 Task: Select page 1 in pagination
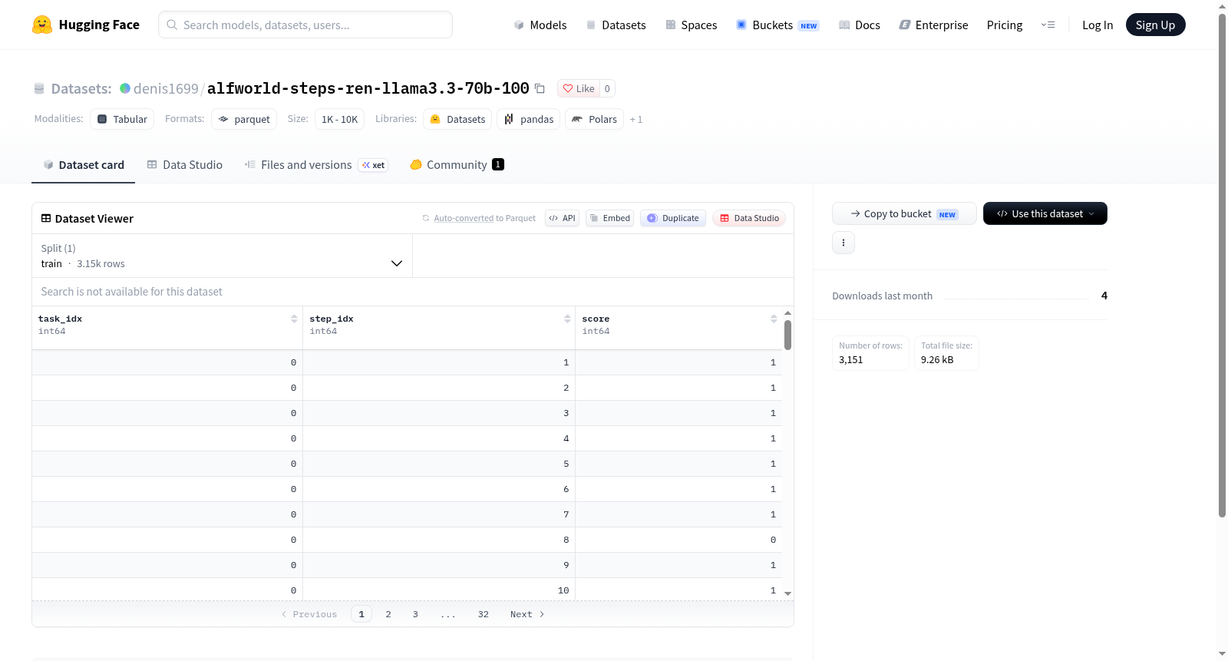pyautogui.click(x=361, y=614)
